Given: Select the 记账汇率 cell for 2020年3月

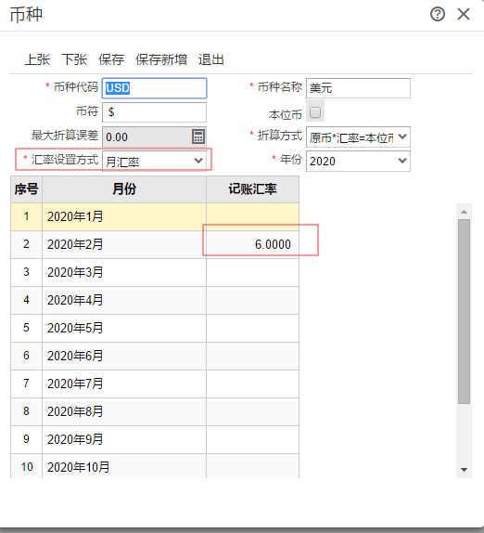Looking at the screenshot, I should tap(252, 273).
